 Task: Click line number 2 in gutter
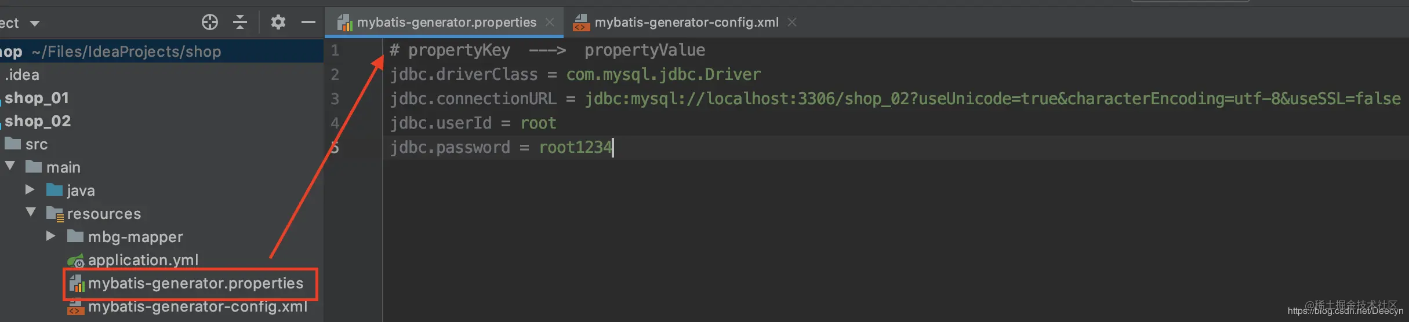pos(335,75)
